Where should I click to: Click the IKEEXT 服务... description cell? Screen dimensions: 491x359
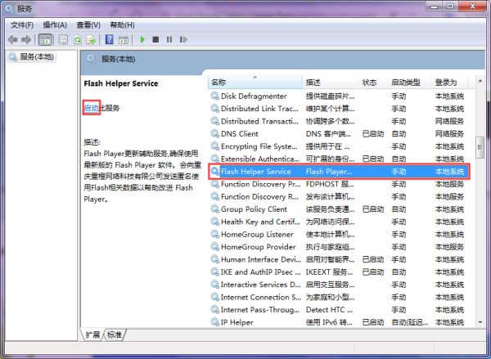point(329,271)
